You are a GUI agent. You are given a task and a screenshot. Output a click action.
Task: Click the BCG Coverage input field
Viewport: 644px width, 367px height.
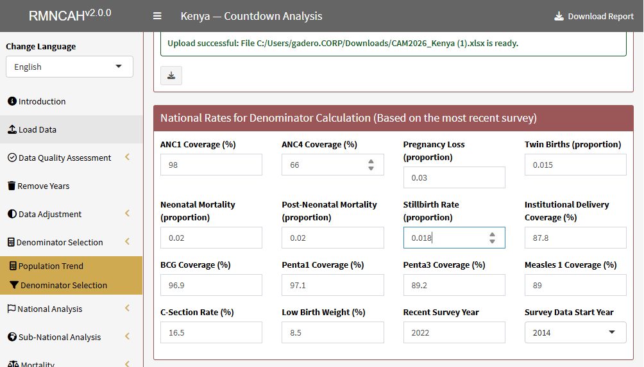point(211,285)
